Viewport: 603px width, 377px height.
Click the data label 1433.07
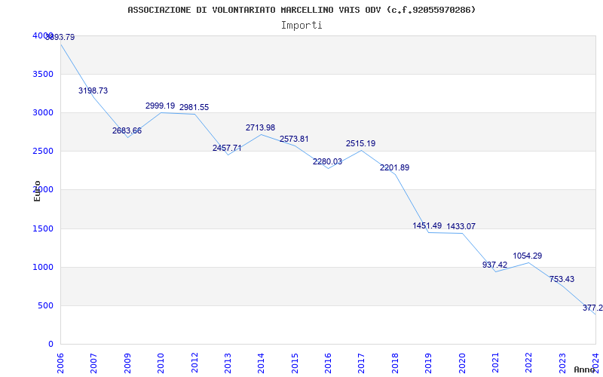pyautogui.click(x=461, y=227)
